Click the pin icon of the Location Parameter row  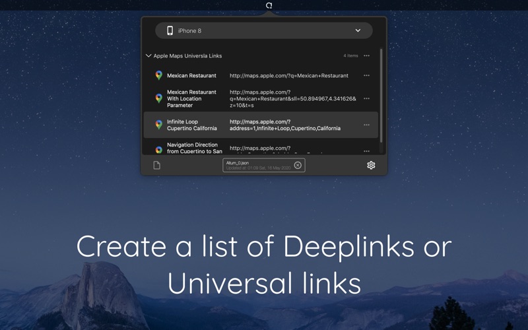[158, 98]
